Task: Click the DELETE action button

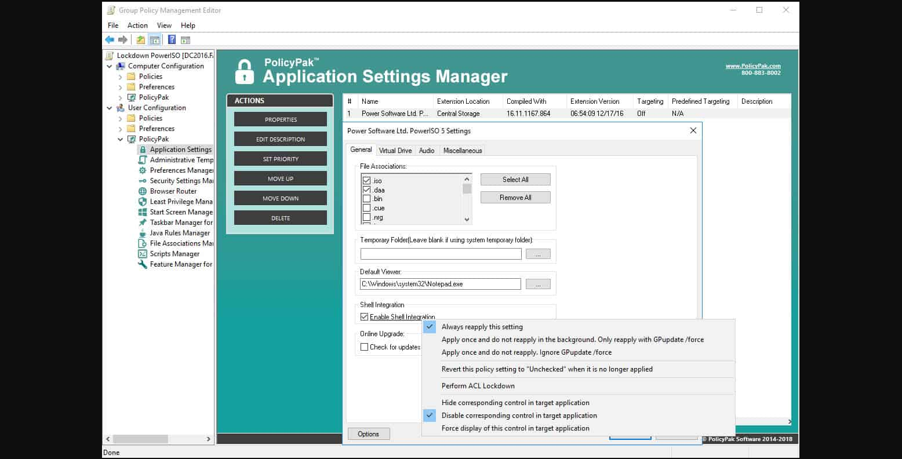Action: coord(281,218)
